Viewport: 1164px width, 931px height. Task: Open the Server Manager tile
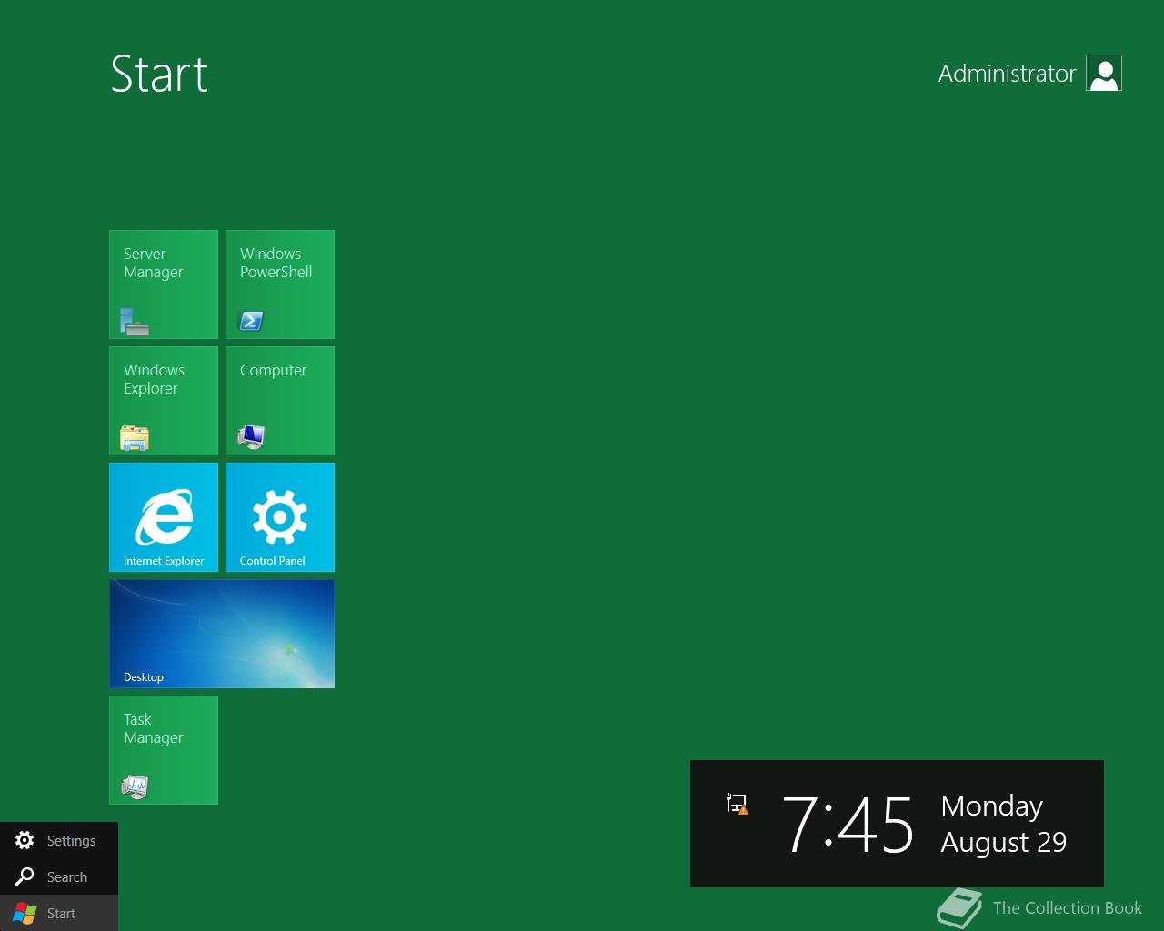click(164, 285)
